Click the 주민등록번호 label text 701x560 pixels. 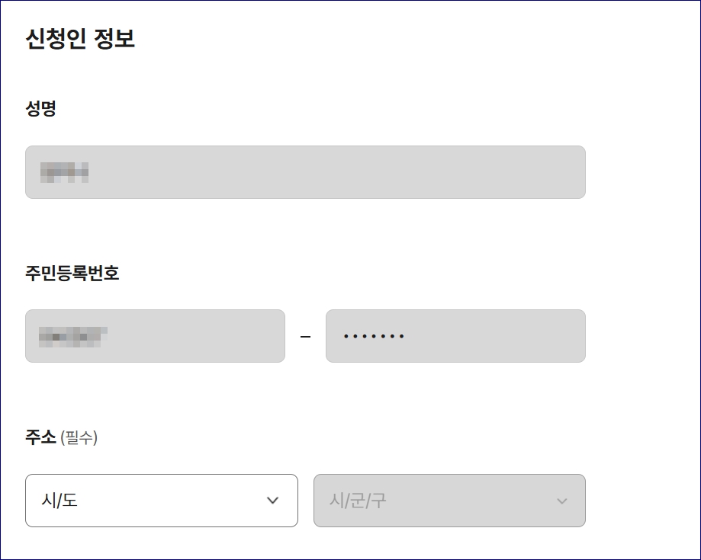(72, 273)
